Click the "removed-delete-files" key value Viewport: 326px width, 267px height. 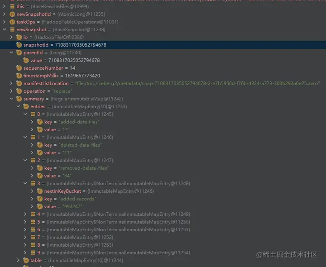(x=84, y=168)
